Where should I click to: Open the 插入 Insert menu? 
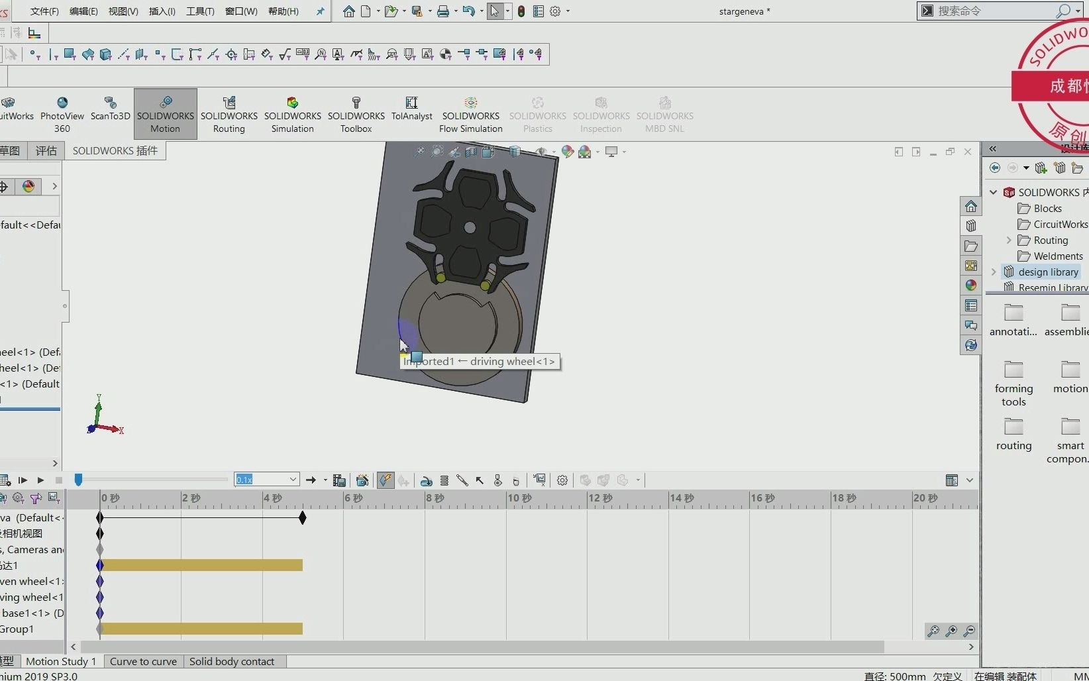[162, 11]
